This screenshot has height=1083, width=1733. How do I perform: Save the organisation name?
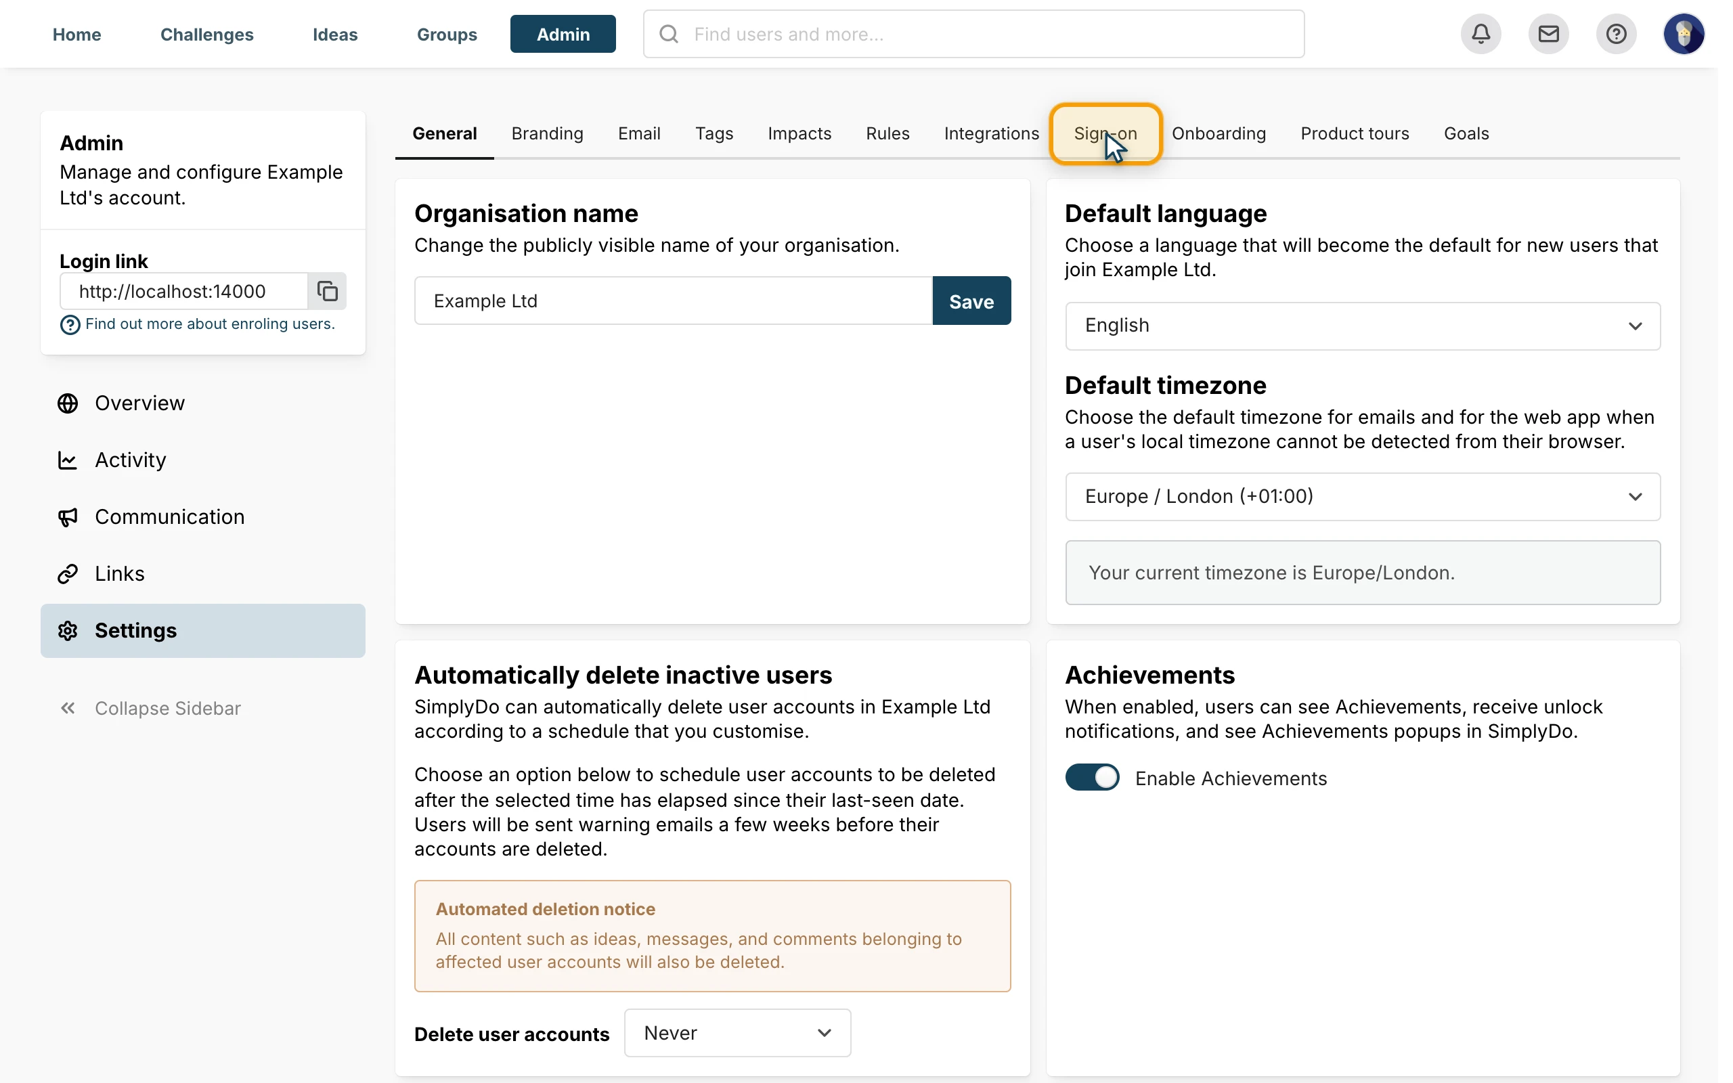[x=971, y=301]
